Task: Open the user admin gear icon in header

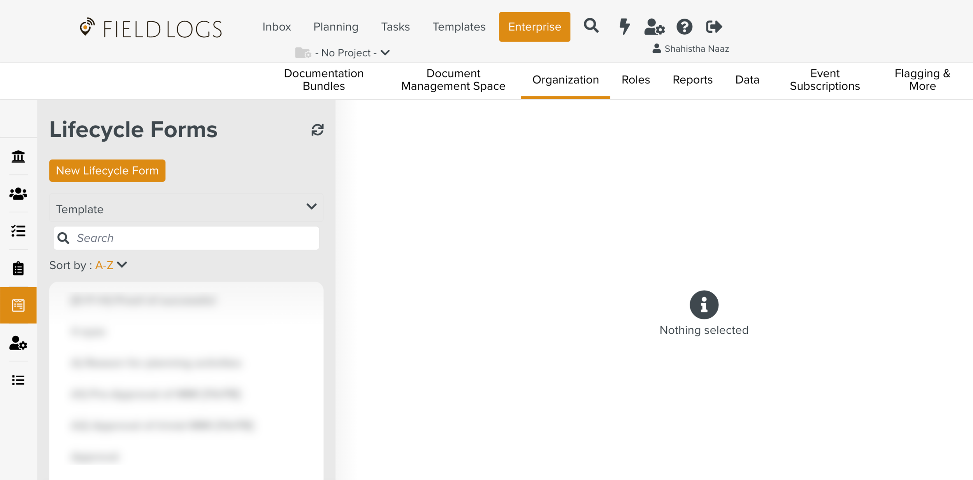Action: pyautogui.click(x=654, y=27)
